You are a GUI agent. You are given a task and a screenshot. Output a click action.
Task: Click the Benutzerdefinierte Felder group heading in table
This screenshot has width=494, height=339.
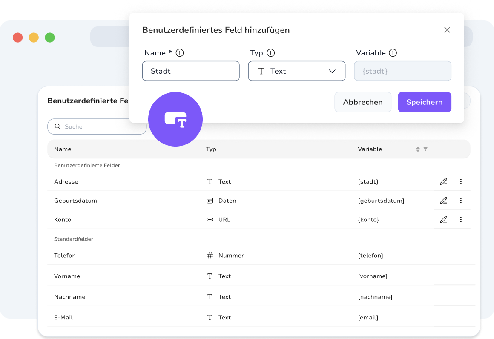point(87,165)
